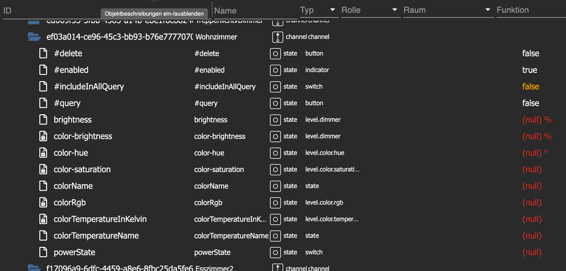Select the #query state entry

[67, 103]
